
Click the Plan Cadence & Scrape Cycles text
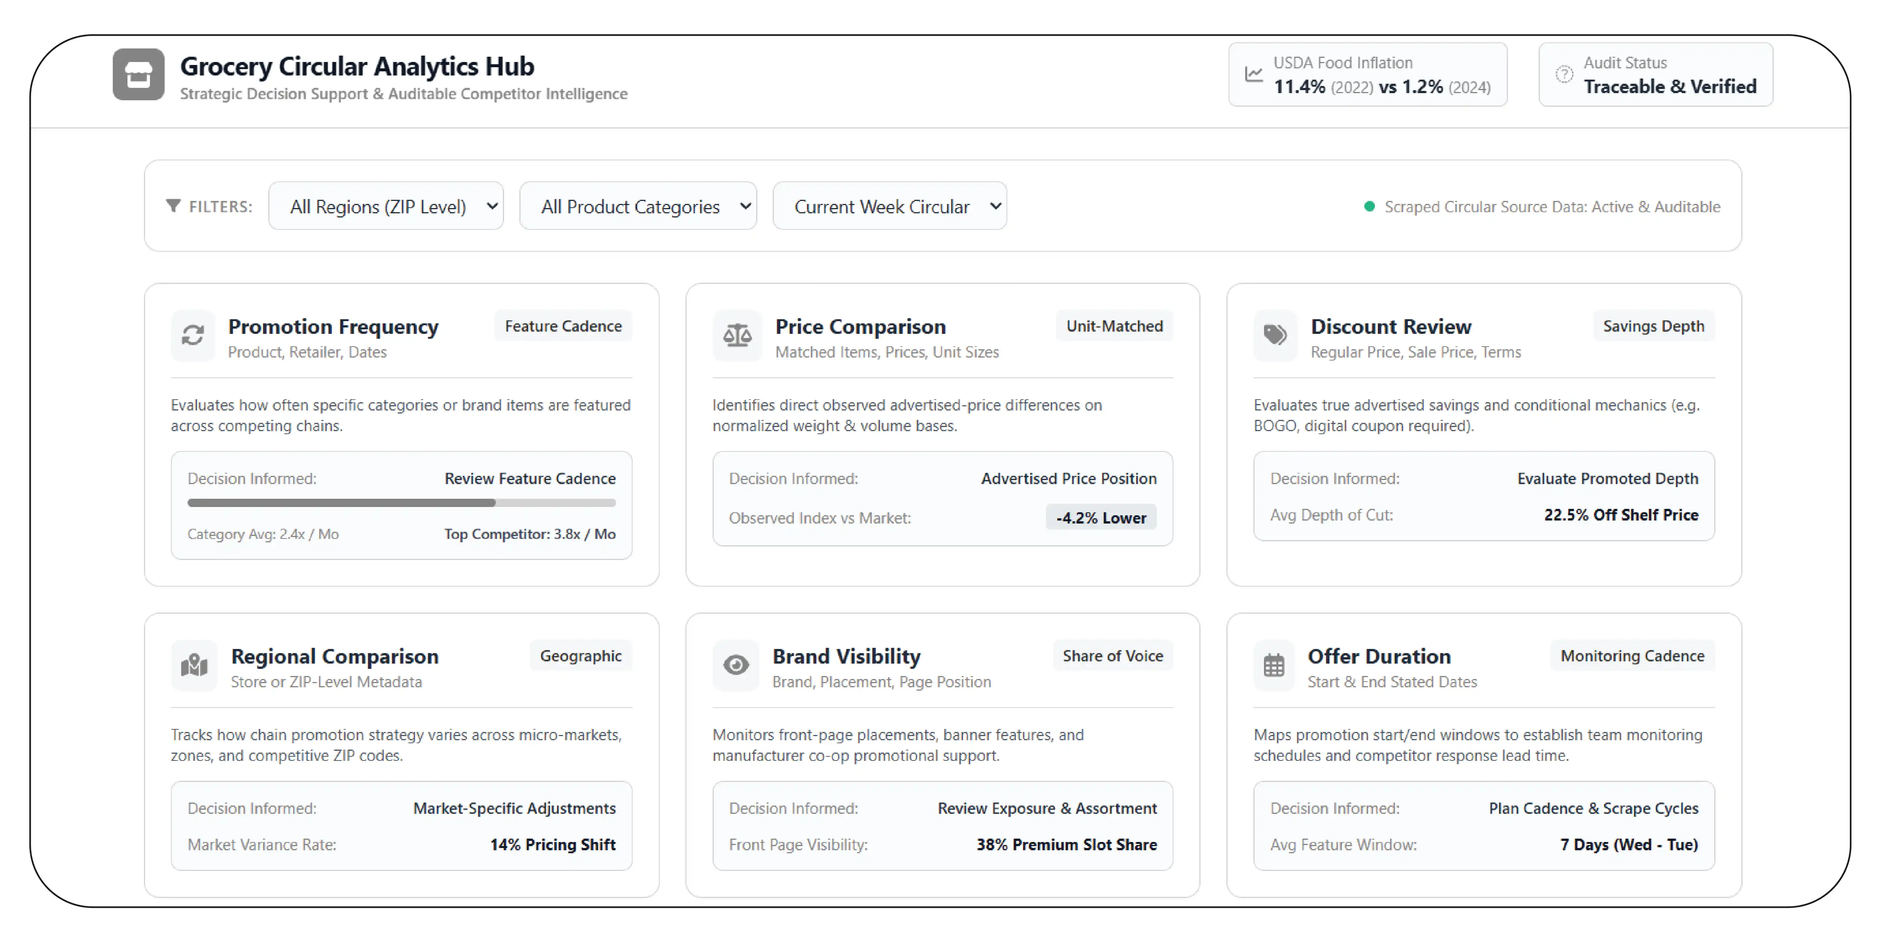click(x=1594, y=808)
